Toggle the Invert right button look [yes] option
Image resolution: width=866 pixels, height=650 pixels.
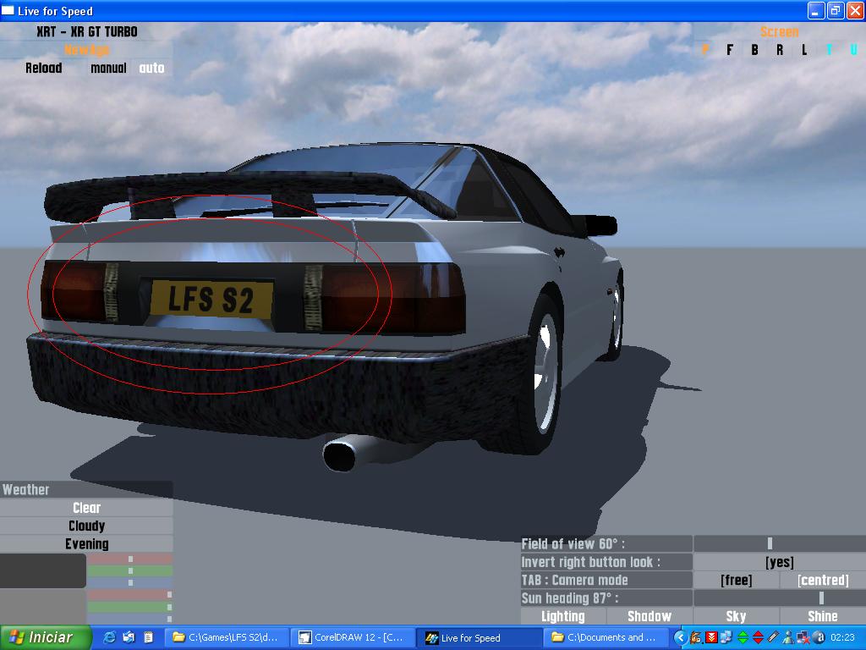pyautogui.click(x=779, y=562)
